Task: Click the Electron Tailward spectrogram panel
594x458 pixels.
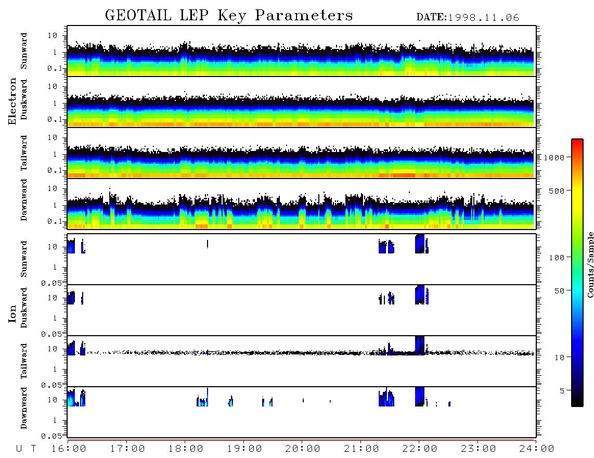Action: 302,153
